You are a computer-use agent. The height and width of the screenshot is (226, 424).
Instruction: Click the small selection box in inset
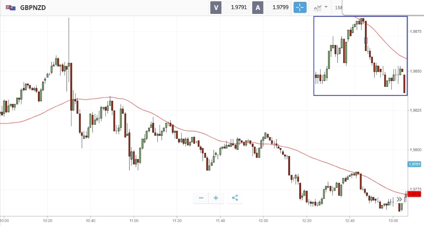[366, 40]
